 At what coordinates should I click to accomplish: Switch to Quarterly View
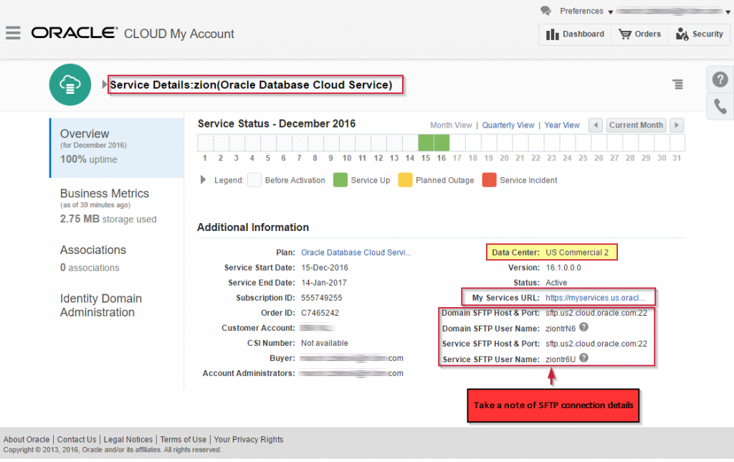click(507, 125)
